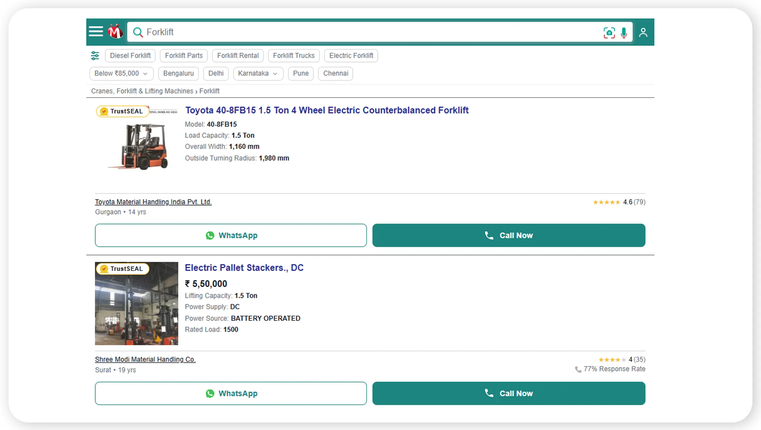761x430 pixels.
Task: Open image search camera icon
Action: point(609,32)
